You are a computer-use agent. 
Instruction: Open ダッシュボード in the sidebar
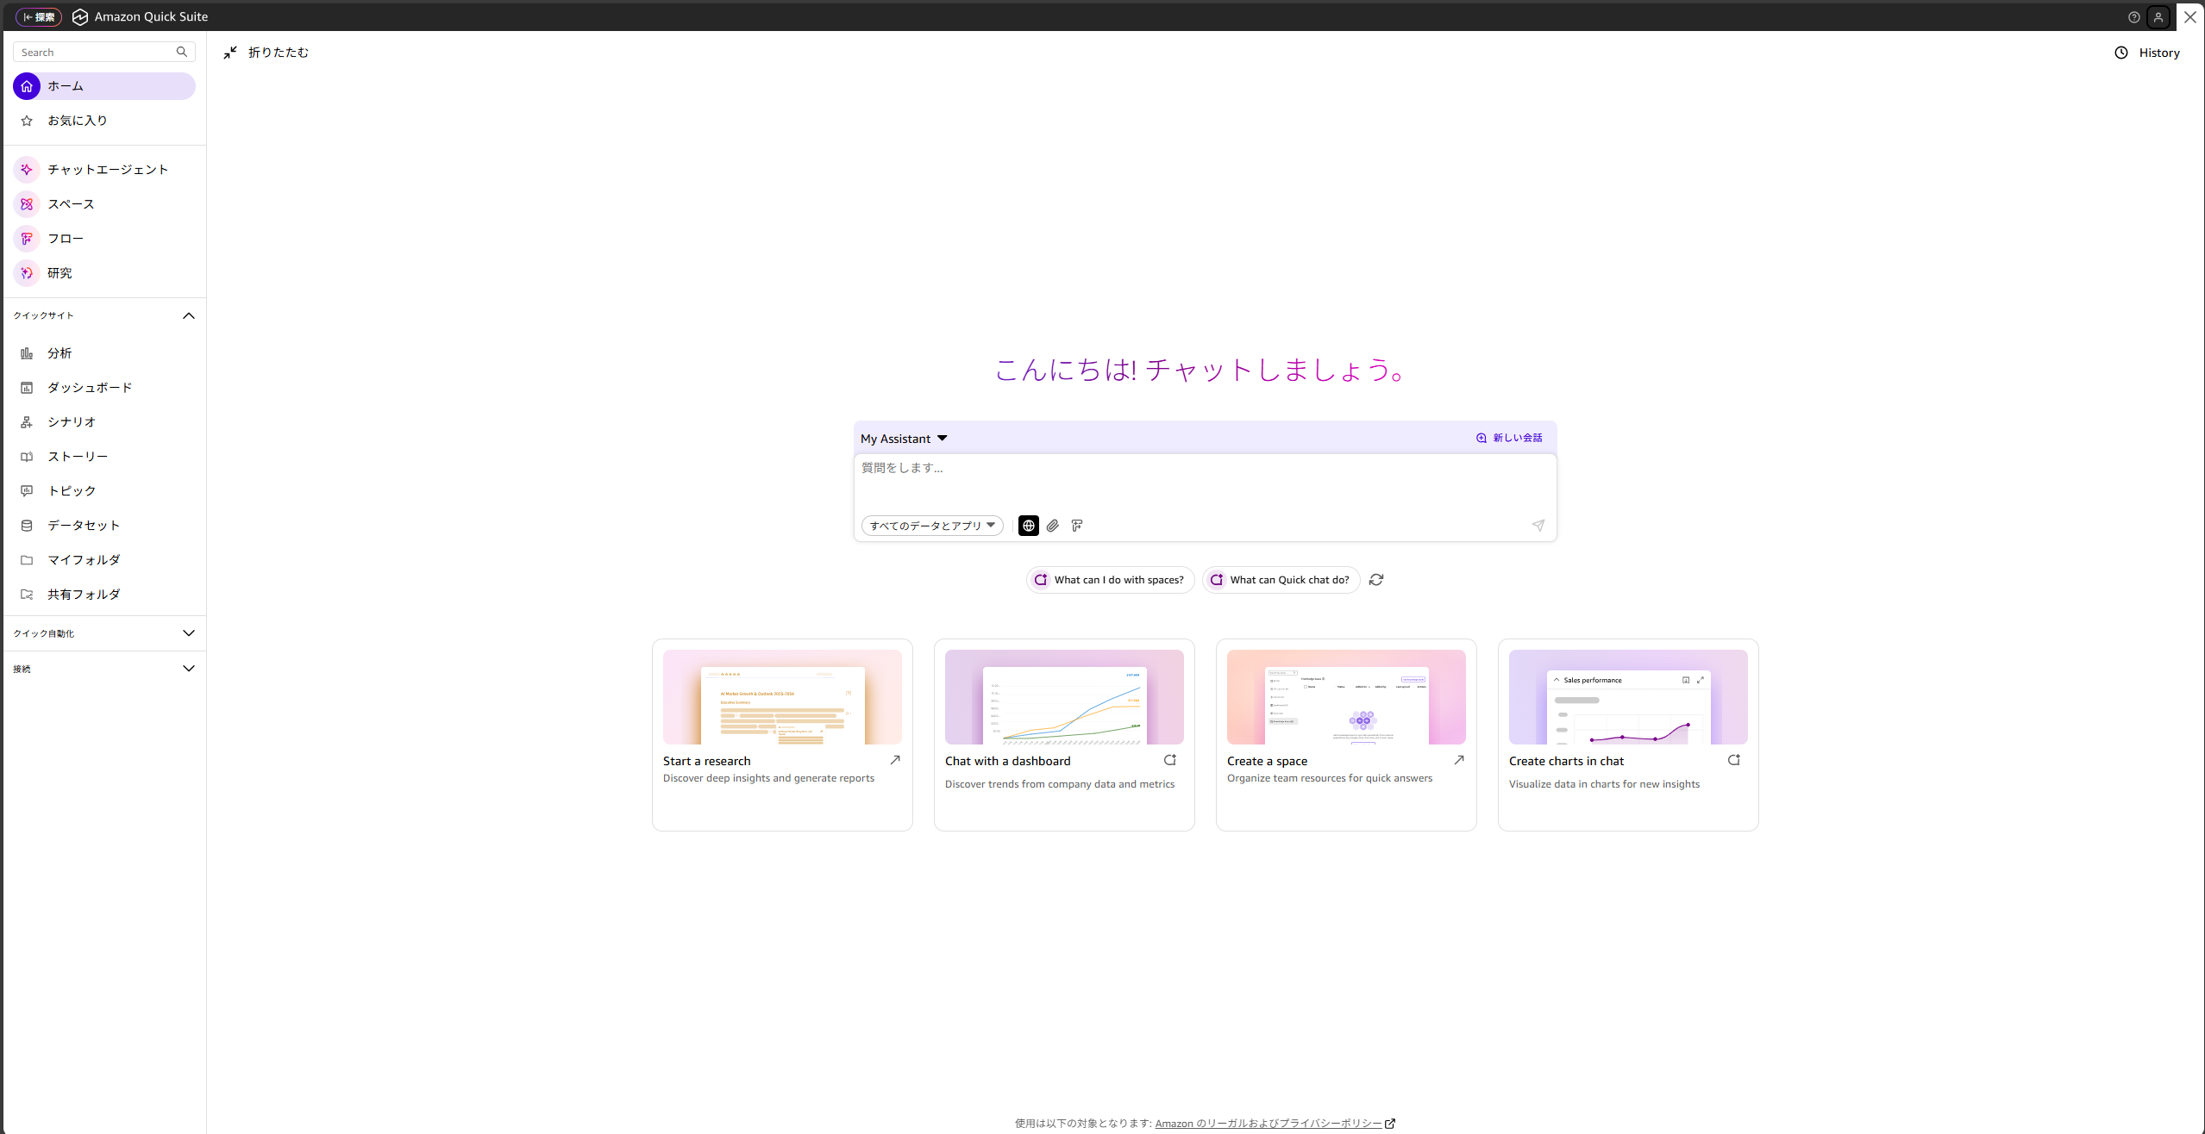pyautogui.click(x=90, y=388)
